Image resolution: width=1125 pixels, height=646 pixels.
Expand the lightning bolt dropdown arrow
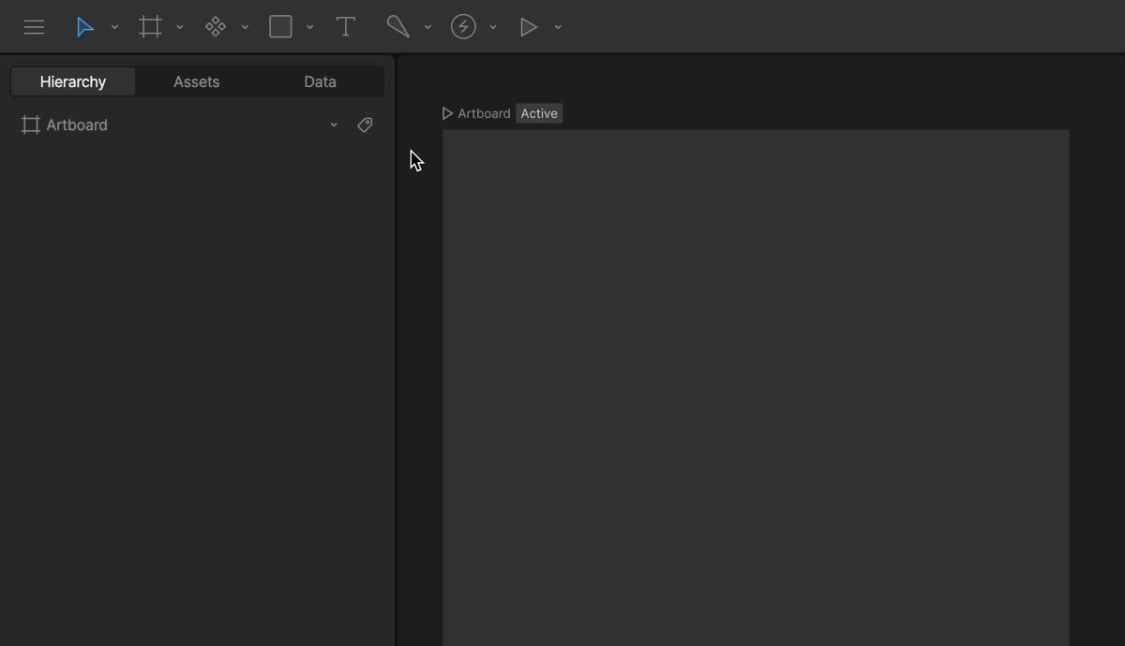pos(493,27)
